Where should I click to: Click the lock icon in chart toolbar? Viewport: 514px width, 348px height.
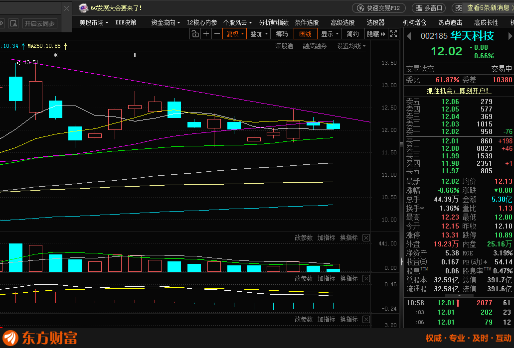pos(195,34)
